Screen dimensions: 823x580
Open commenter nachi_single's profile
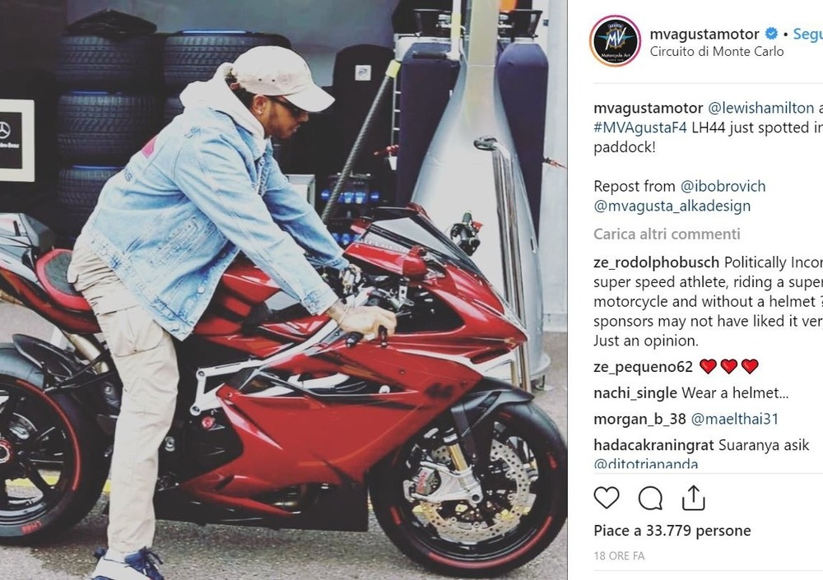point(635,392)
